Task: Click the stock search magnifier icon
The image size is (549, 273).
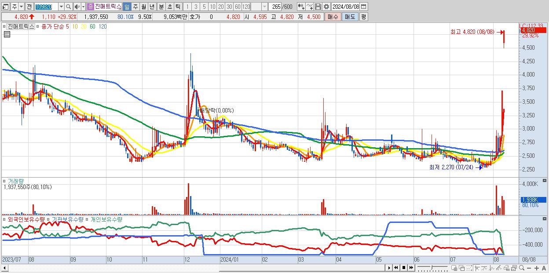Action: pos(68,7)
